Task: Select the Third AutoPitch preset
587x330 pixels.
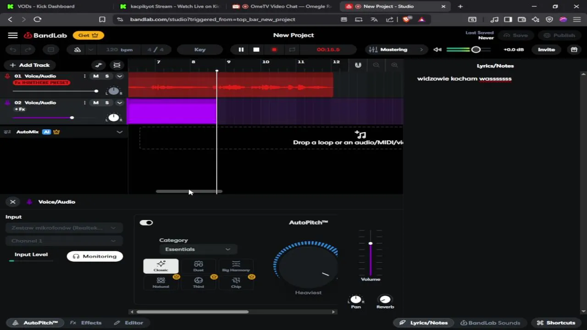Action: coord(199,282)
